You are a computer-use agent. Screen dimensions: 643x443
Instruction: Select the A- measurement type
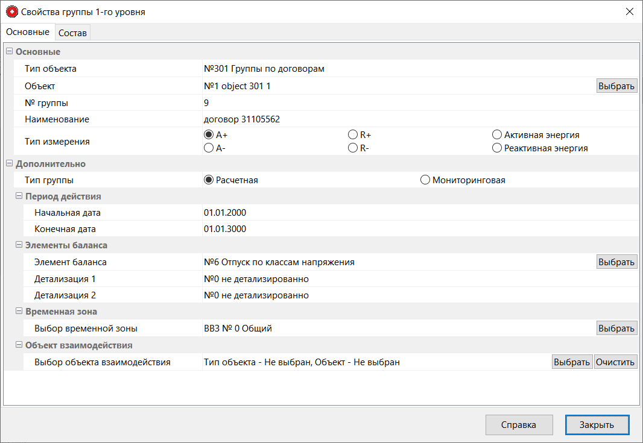point(209,147)
